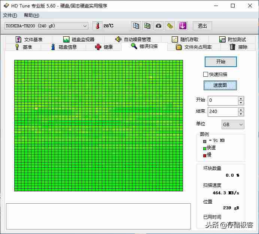
Task: Click the second copy screenshot icon
Action: click(147, 26)
